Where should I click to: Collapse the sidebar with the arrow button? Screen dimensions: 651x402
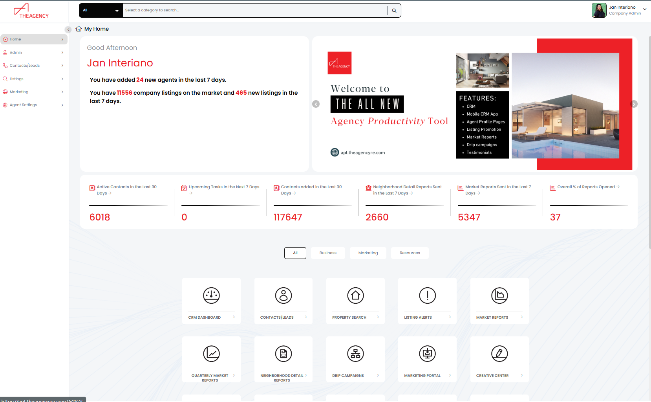68,29
